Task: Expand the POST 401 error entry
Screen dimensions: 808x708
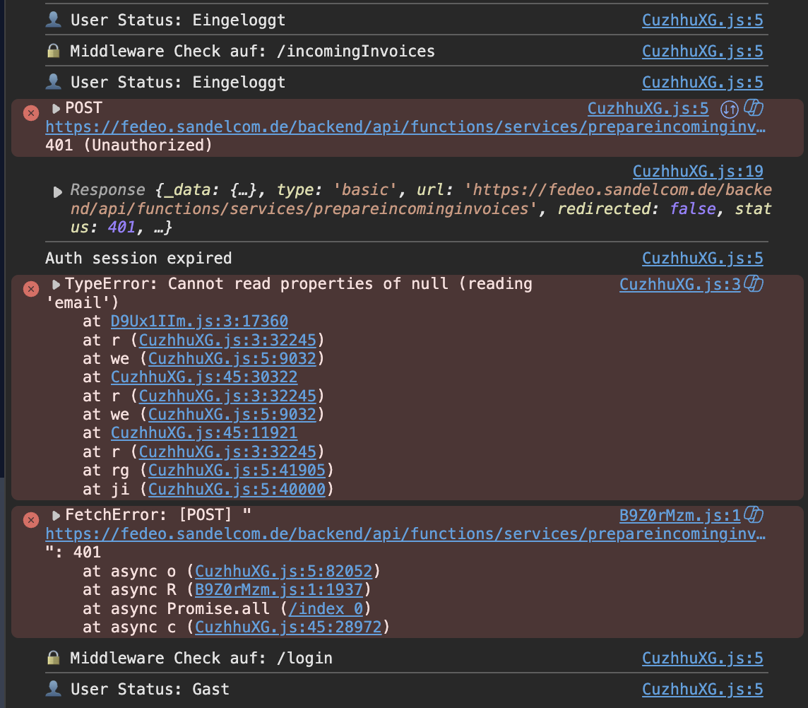Action: (57, 108)
